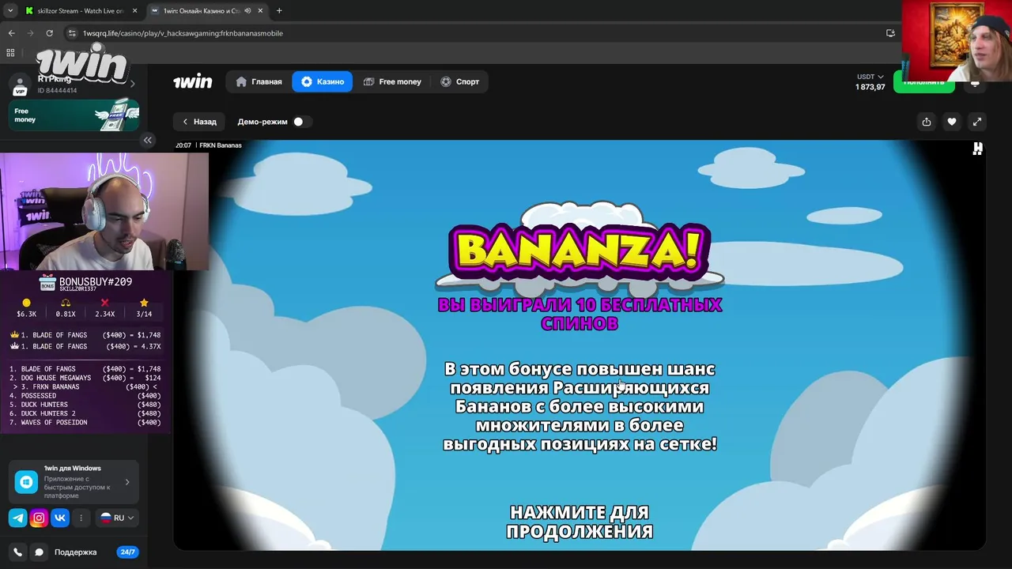Click the balance amount 1 873,97
This screenshot has width=1012, height=569.
(x=870, y=87)
